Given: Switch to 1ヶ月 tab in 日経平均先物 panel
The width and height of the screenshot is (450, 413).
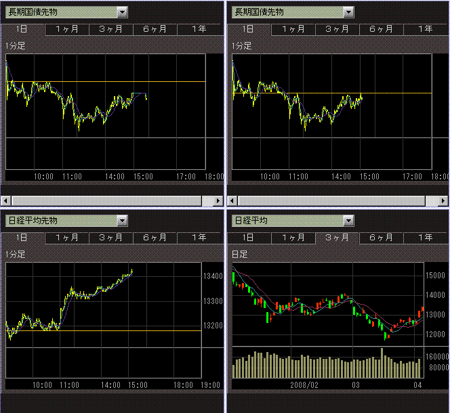Looking at the screenshot, I should 66,238.
